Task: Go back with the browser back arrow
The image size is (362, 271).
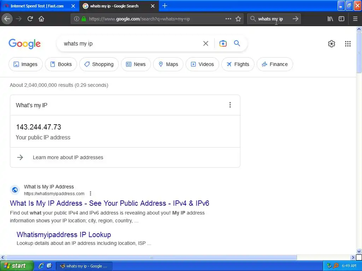Action: tap(7, 19)
